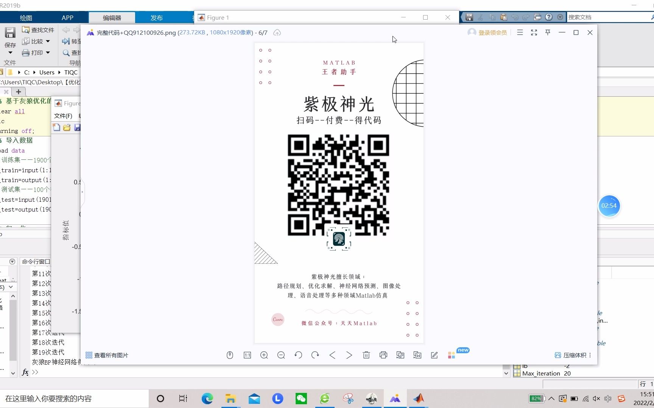
Task: Expand the 比较 dropdown arrow
Action: pyautogui.click(x=48, y=41)
